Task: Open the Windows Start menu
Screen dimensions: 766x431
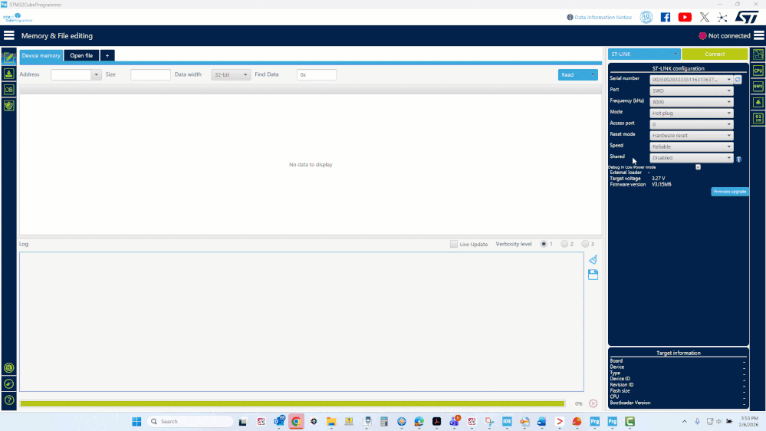Action: click(x=136, y=421)
